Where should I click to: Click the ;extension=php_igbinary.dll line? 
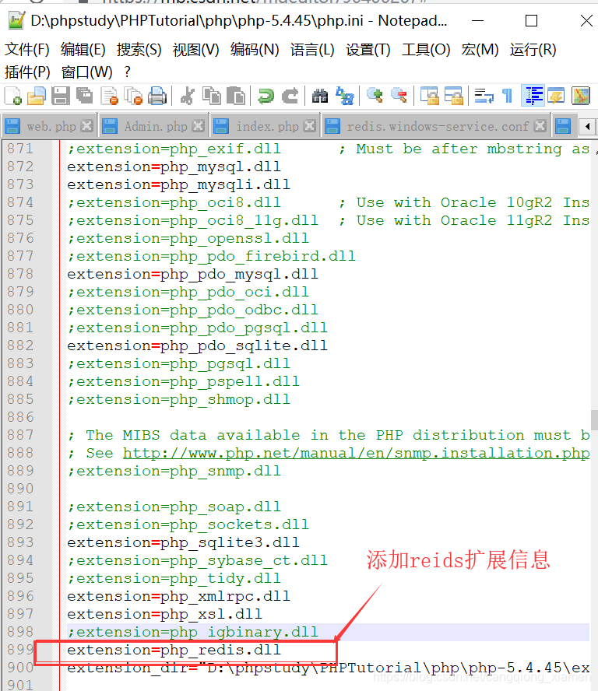193,632
